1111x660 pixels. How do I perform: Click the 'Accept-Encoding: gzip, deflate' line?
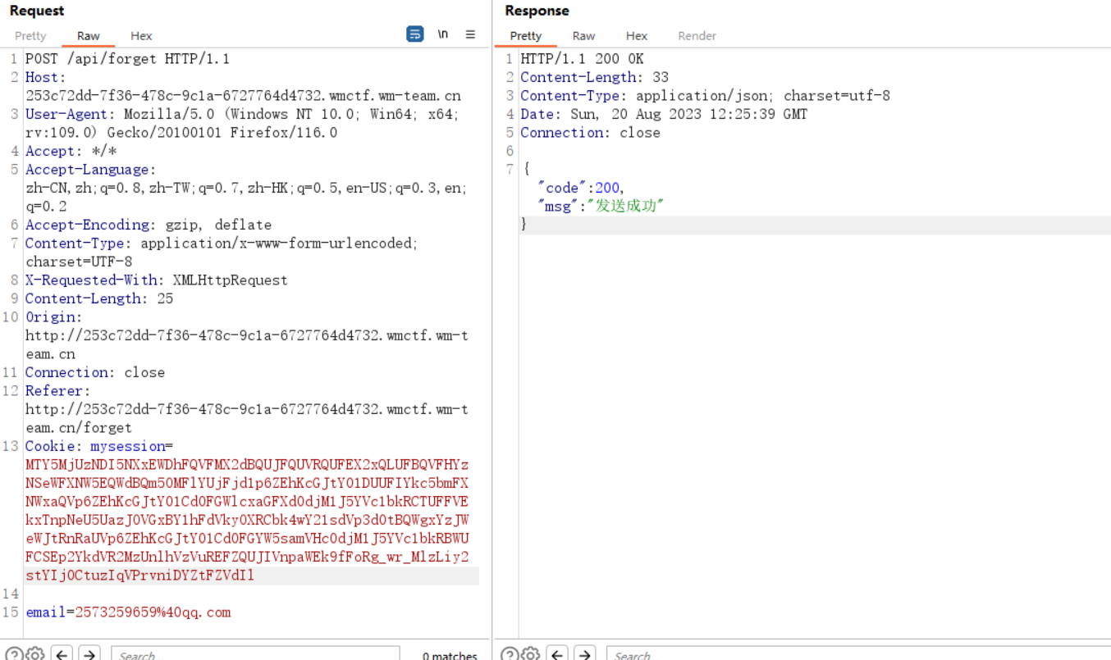tap(149, 225)
